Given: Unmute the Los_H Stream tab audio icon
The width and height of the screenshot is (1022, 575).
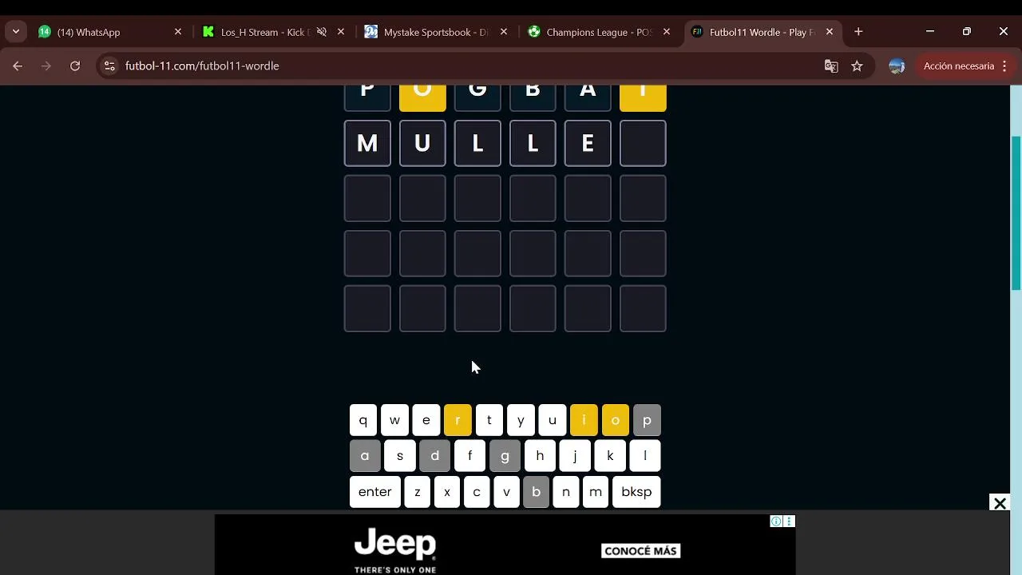Looking at the screenshot, I should click(x=321, y=32).
